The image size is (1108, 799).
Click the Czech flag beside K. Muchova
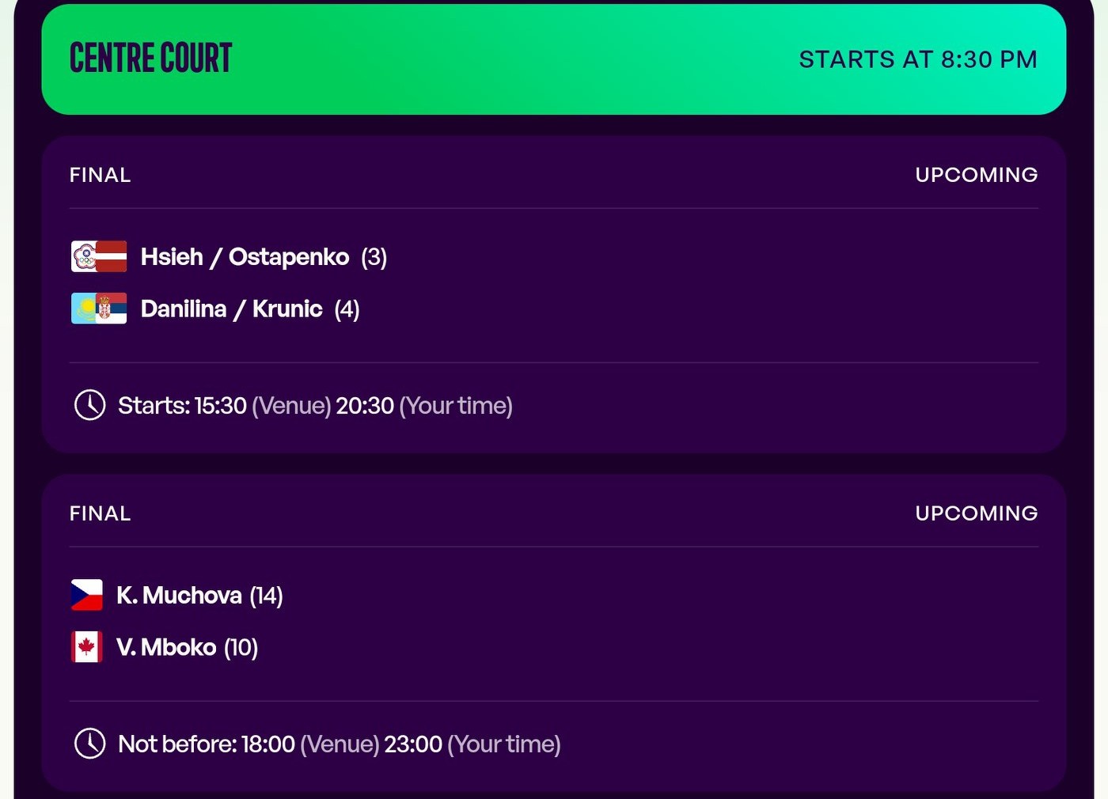(x=86, y=595)
